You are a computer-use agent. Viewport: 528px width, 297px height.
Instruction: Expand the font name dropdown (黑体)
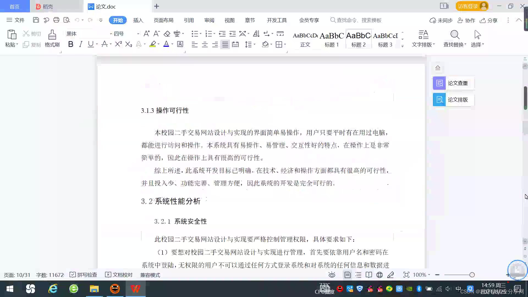click(x=111, y=34)
